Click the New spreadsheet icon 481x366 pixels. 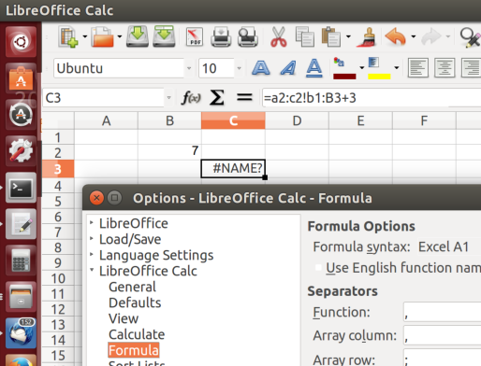(68, 37)
